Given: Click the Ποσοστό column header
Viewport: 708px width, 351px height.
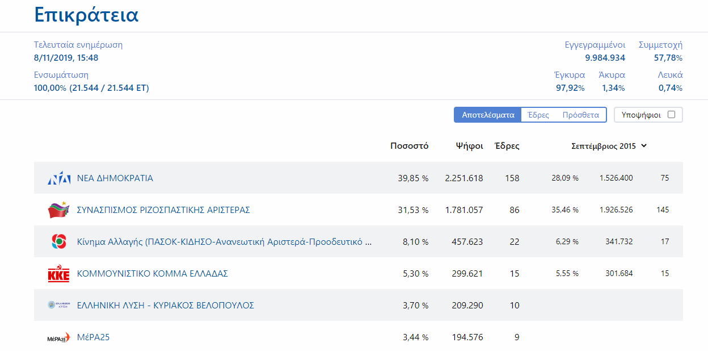Looking at the screenshot, I should coord(409,146).
